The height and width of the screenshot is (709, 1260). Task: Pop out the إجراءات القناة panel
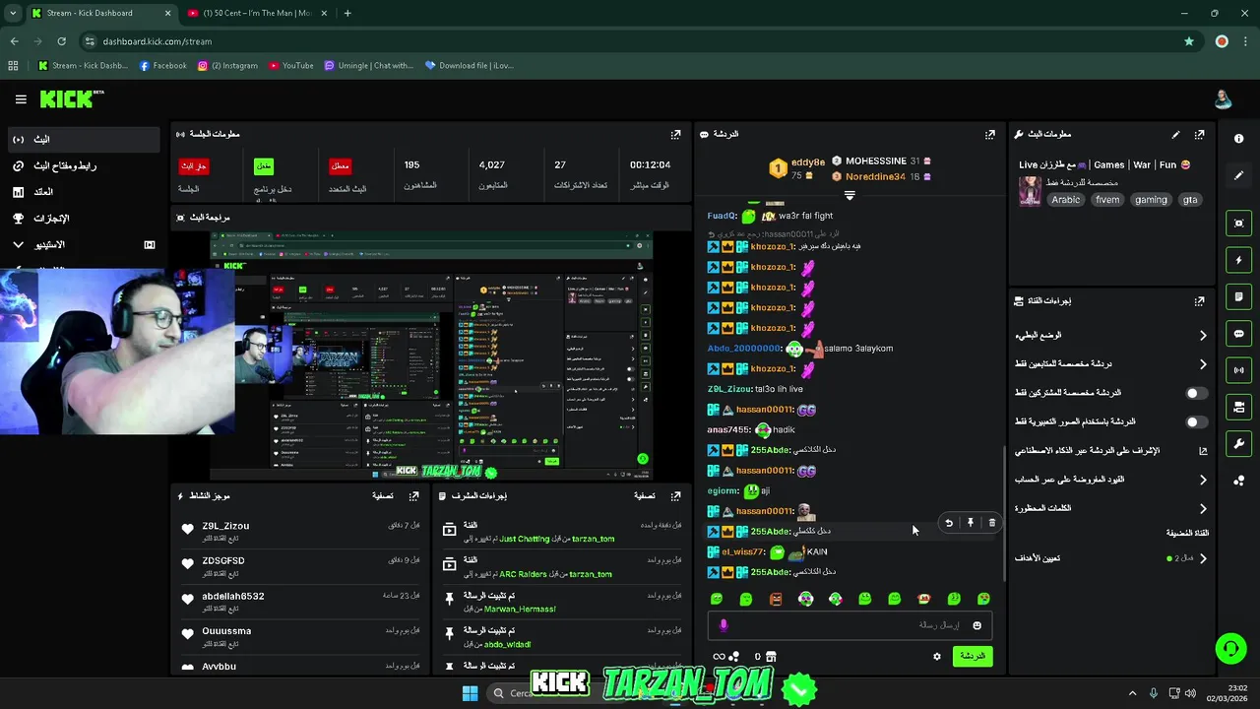1199,301
